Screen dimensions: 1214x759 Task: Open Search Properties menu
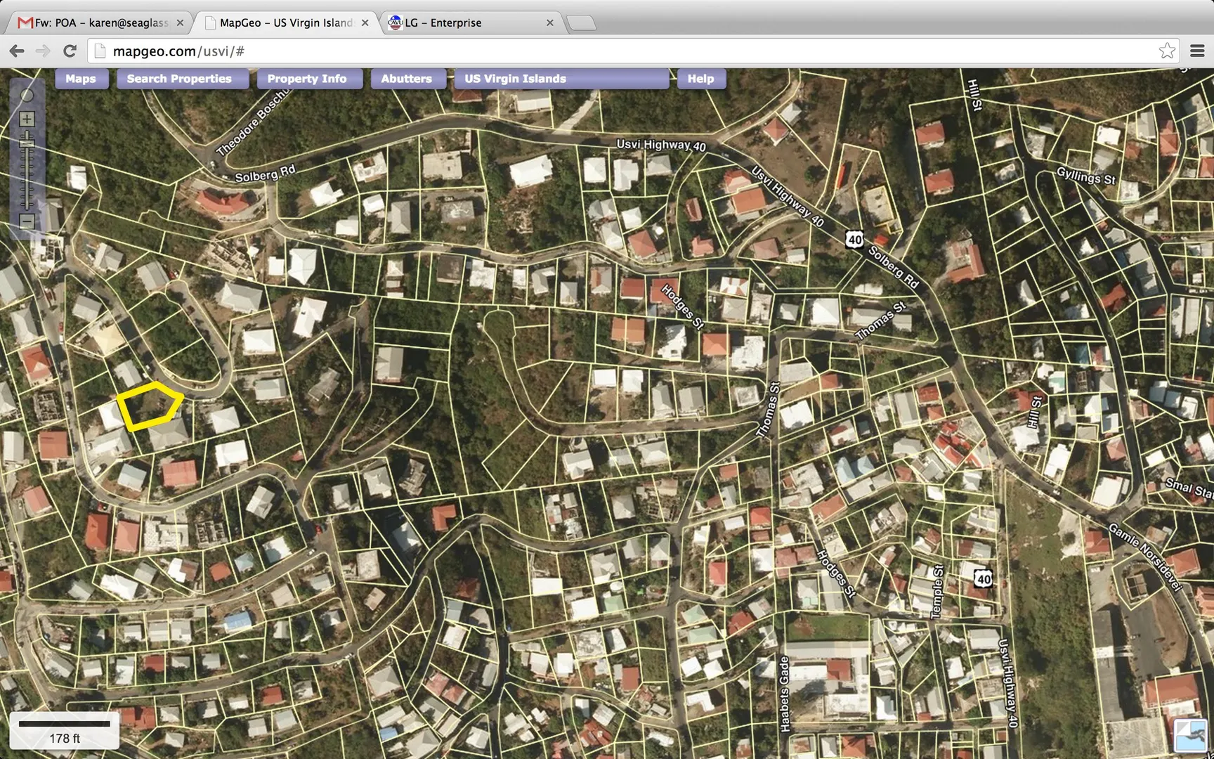[179, 79]
